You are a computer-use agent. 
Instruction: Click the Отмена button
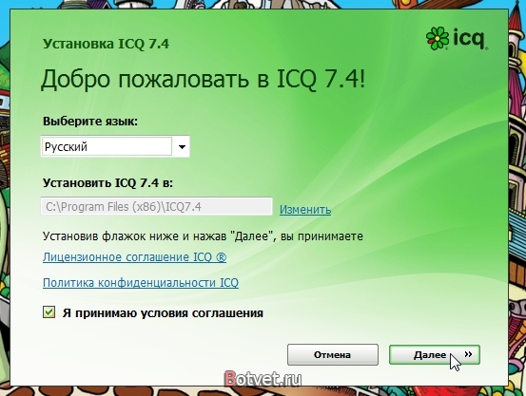click(x=333, y=354)
